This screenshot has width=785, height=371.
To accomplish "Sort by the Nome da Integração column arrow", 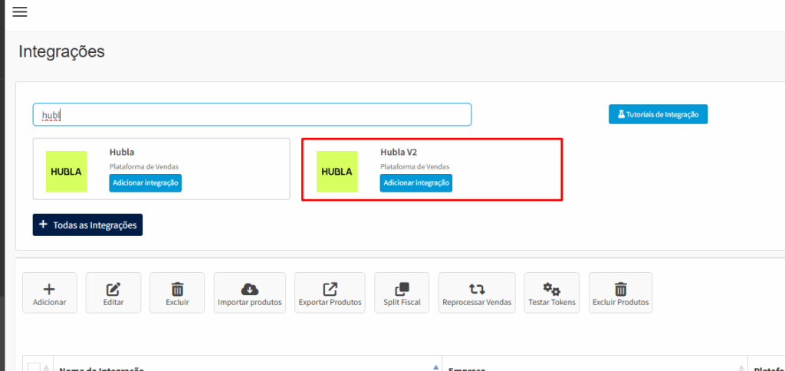I will click(436, 367).
